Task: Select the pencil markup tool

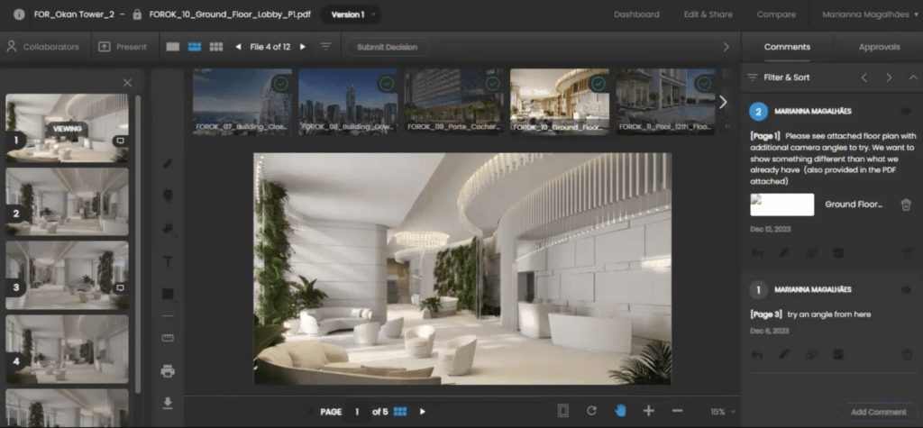Action: 168,163
